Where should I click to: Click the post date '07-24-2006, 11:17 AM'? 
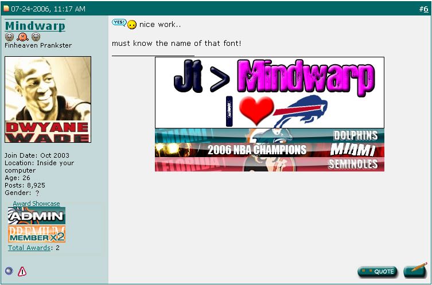pyautogui.click(x=48, y=9)
